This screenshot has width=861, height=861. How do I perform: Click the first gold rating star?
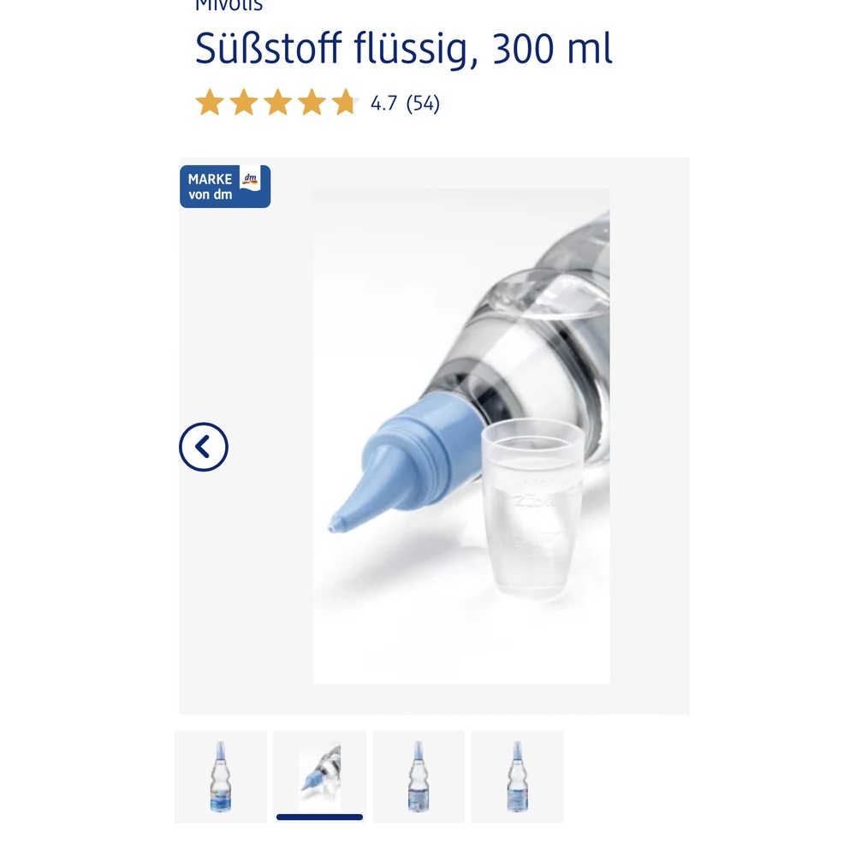[210, 103]
